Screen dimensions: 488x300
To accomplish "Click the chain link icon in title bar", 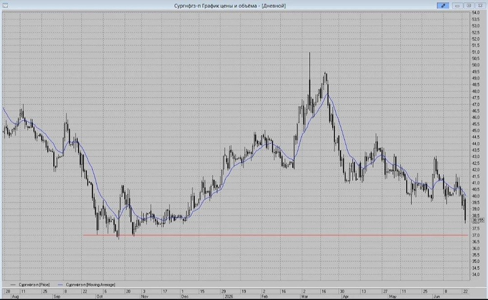I will point(443,5).
